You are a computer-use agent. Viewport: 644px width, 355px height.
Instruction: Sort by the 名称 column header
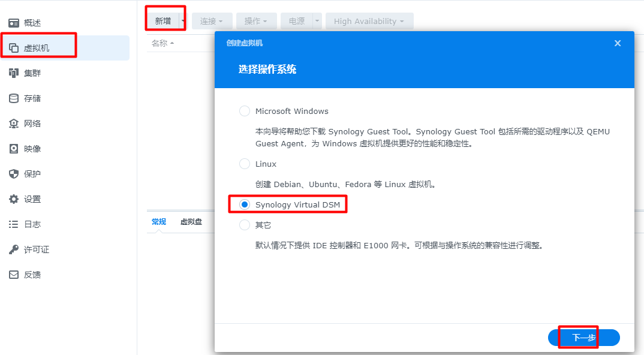pyautogui.click(x=162, y=43)
